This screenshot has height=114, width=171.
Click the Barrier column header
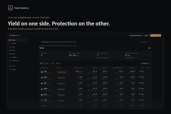click(x=95, y=68)
